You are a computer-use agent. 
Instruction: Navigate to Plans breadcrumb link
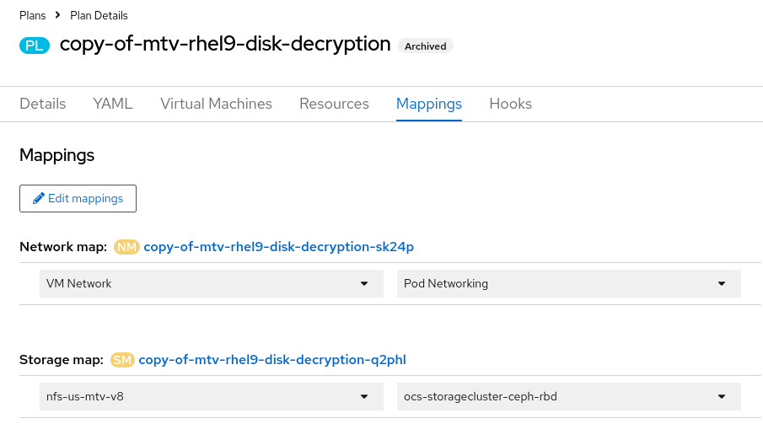point(33,15)
